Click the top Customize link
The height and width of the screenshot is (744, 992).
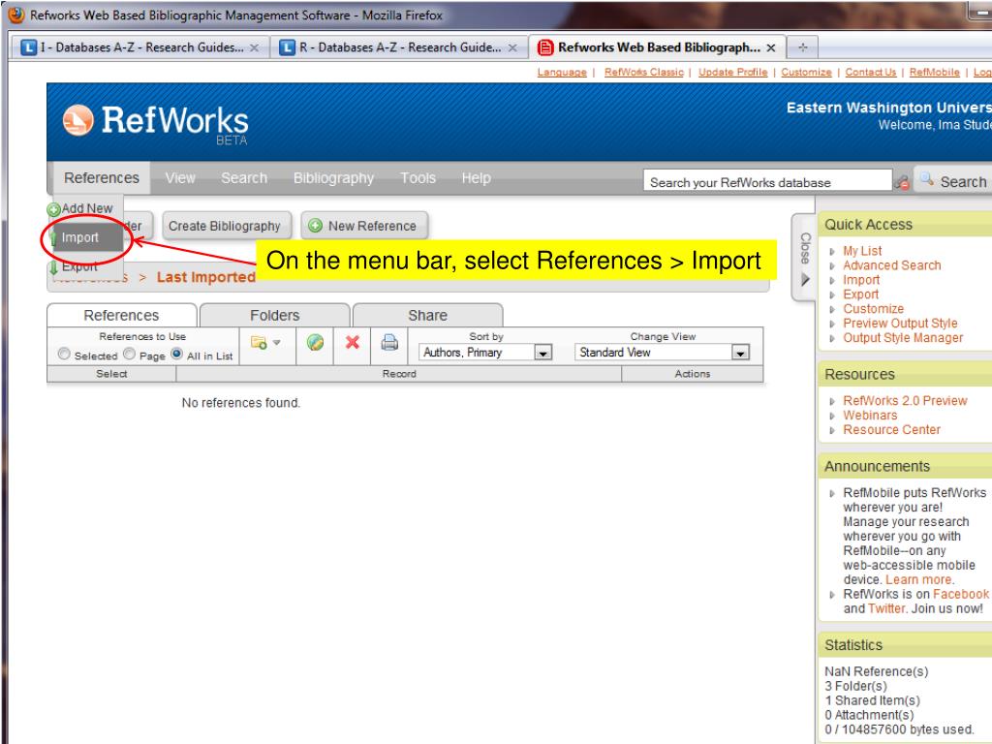coord(806,72)
